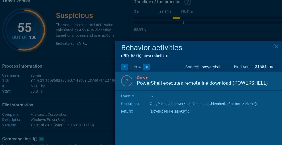
Task: Copy the command line with copy icon
Action: pos(35,139)
